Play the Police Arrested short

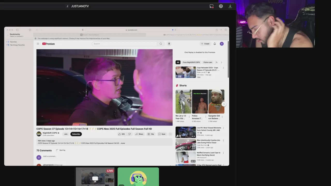pyautogui.click(x=200, y=102)
